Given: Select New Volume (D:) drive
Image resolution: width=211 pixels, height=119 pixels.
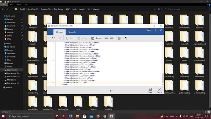Looking at the screenshot, I should 13,73.
